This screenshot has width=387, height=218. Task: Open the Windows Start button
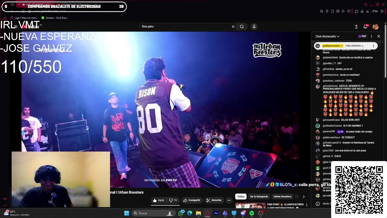tap(127, 213)
